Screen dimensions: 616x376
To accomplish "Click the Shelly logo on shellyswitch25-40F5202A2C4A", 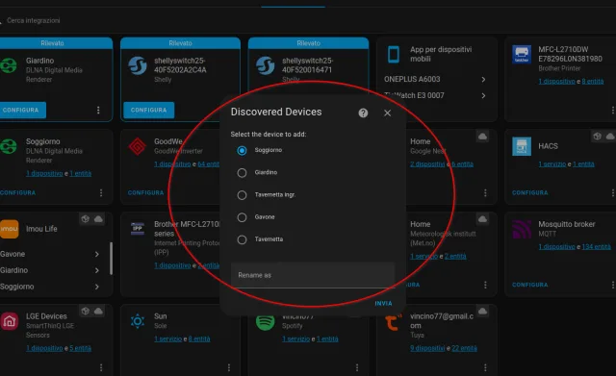I will point(138,65).
